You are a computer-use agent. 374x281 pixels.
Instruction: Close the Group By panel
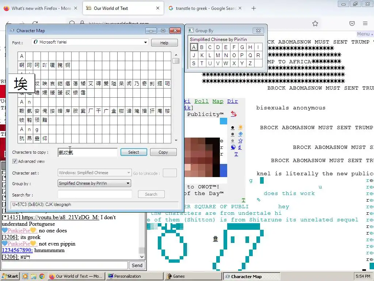point(258,31)
